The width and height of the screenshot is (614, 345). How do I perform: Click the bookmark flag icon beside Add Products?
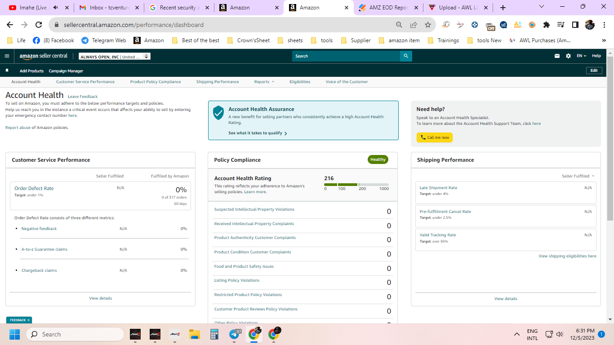(7, 71)
